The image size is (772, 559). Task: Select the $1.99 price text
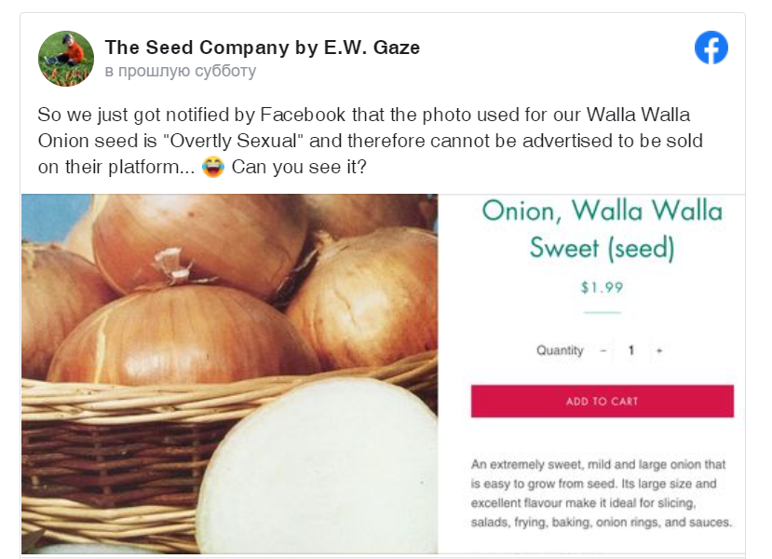[602, 287]
